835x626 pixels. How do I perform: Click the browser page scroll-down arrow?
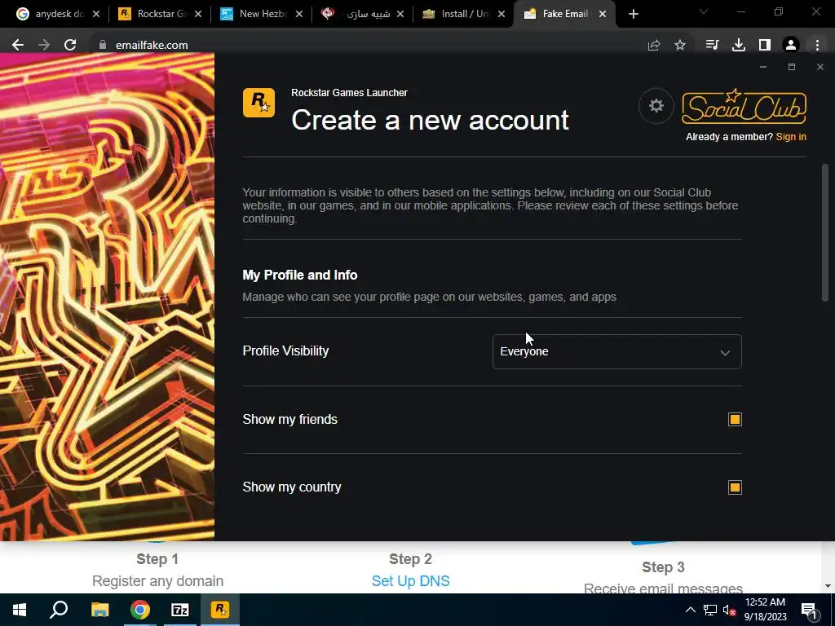828,586
